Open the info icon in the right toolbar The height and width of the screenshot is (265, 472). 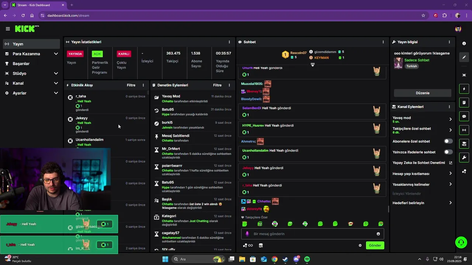click(x=464, y=43)
